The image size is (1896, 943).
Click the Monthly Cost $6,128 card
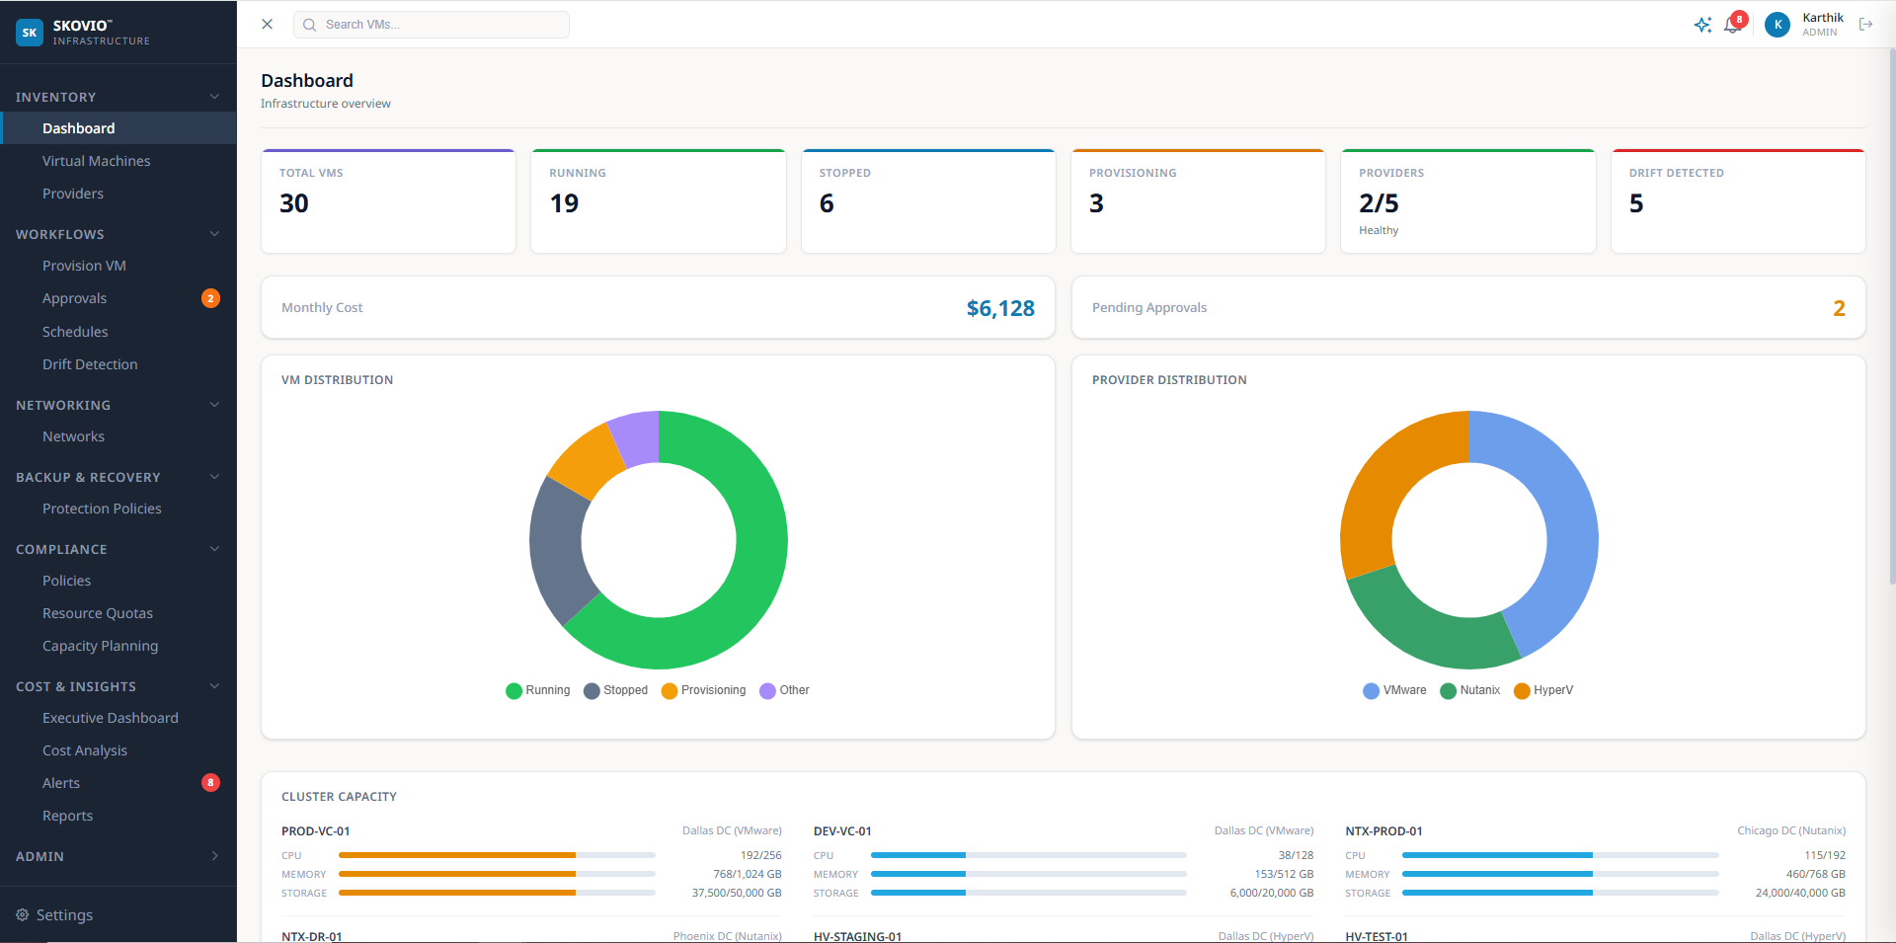click(658, 307)
